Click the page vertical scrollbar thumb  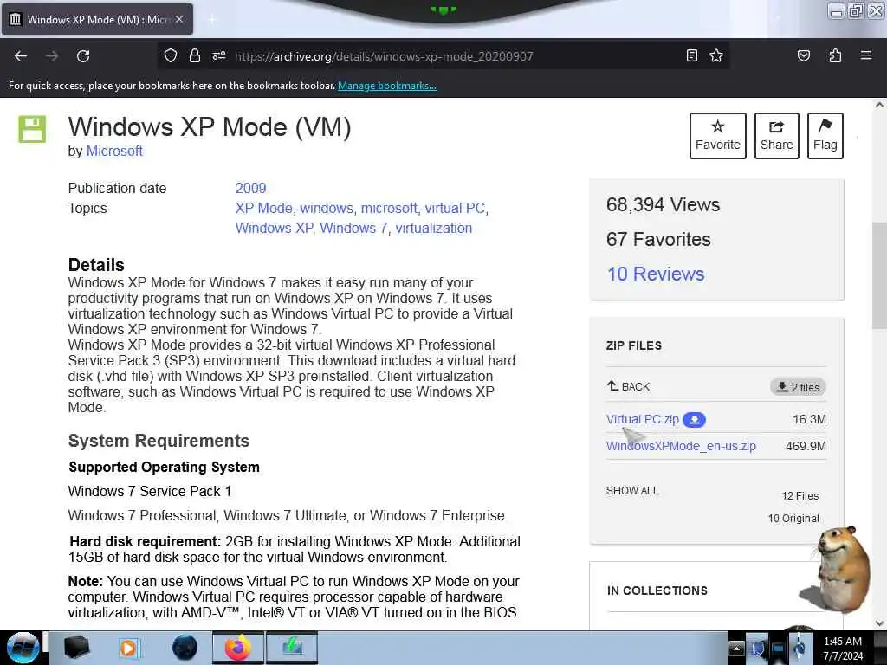pyautogui.click(x=879, y=275)
